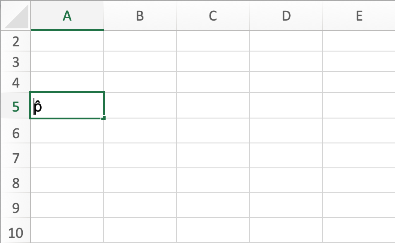The height and width of the screenshot is (243, 395).
Task: Select column A header
Action: (x=67, y=16)
